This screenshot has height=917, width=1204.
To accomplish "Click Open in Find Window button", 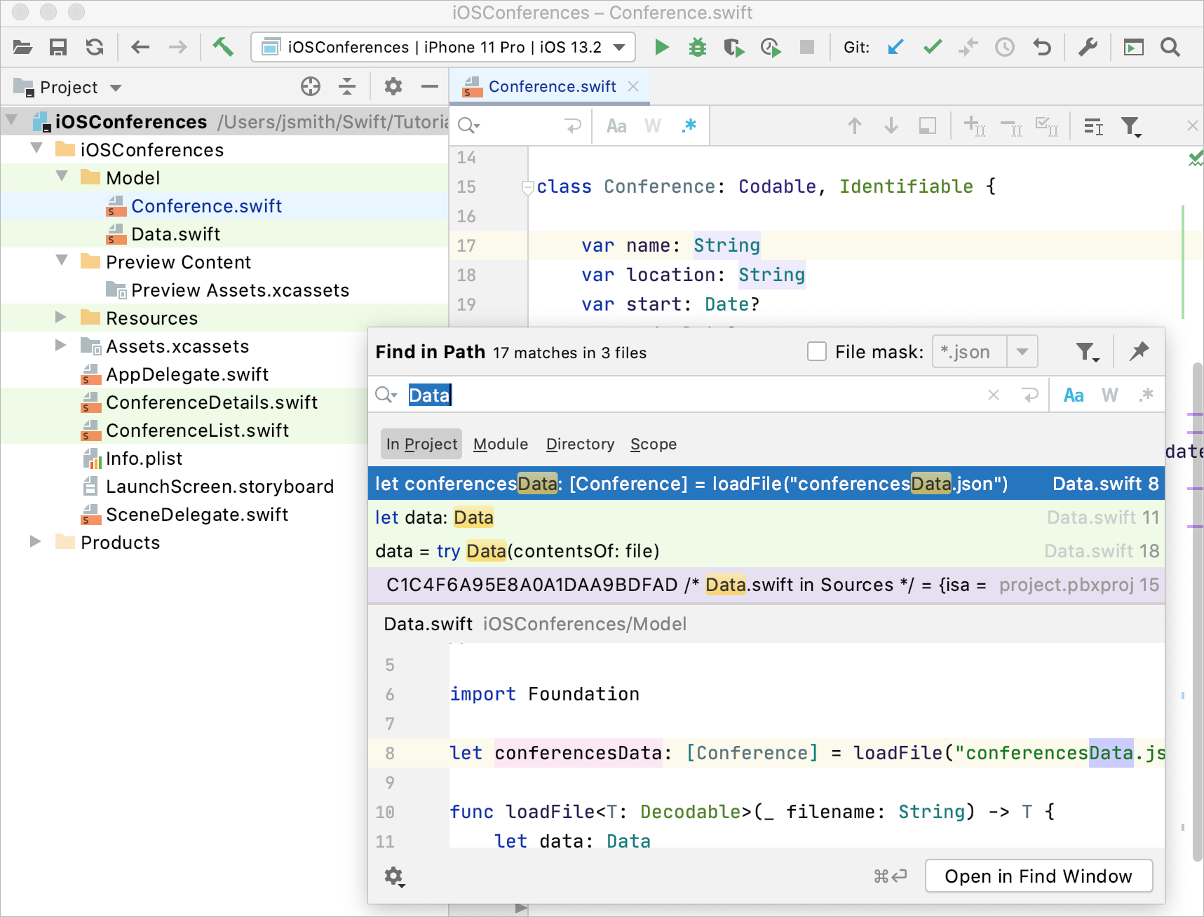I will click(x=1039, y=876).
